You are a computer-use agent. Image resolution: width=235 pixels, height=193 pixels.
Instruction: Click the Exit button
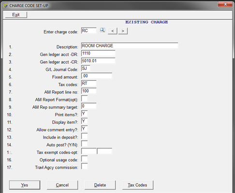[x=16, y=15]
